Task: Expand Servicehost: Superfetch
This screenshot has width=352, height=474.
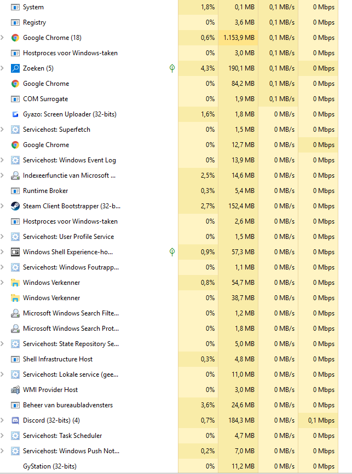Action: [3, 130]
